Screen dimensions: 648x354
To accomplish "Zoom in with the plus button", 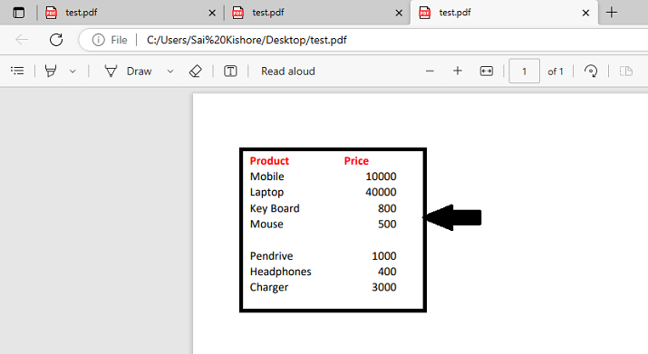I will coord(458,71).
